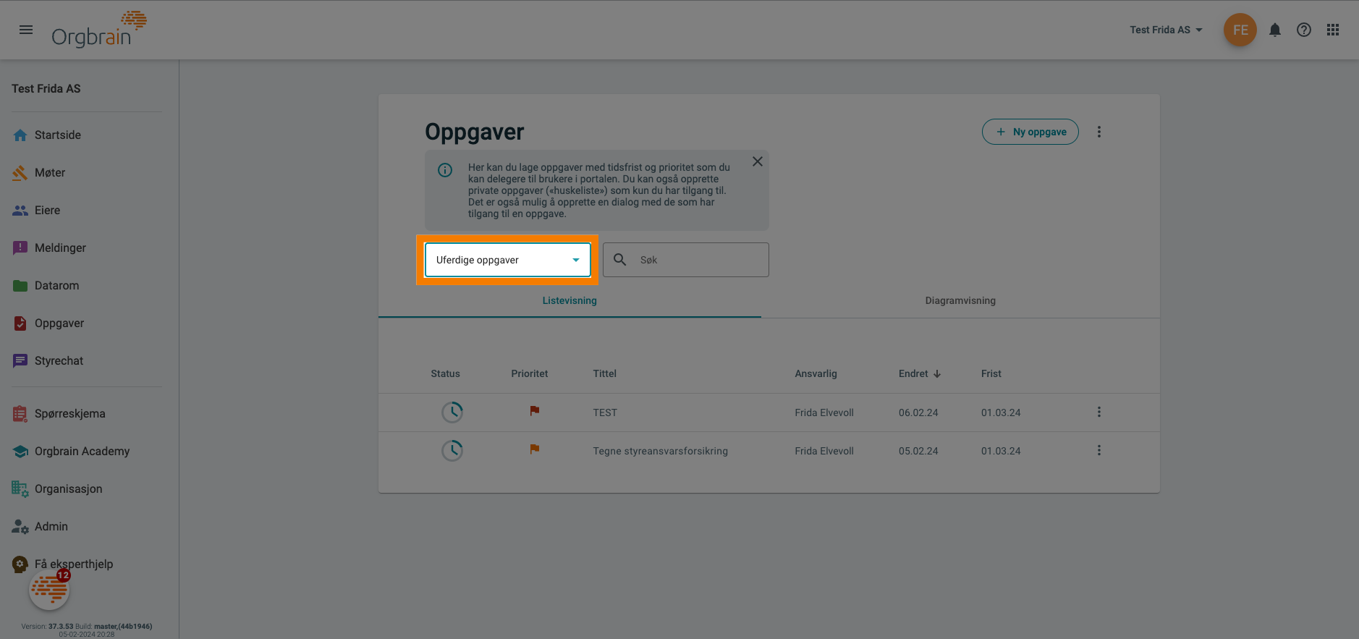The width and height of the screenshot is (1359, 639).
Task: Open Tegne styreansvarsforsikring row three-dot menu
Action: 1099,450
